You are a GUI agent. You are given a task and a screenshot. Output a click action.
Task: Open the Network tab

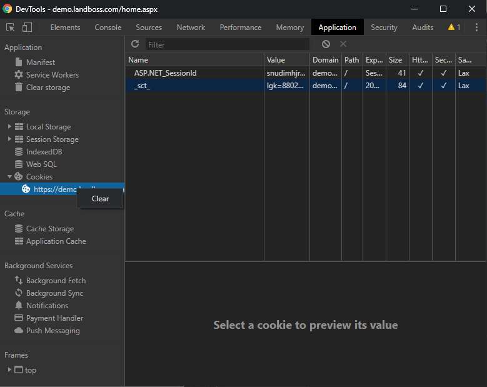pyautogui.click(x=191, y=28)
